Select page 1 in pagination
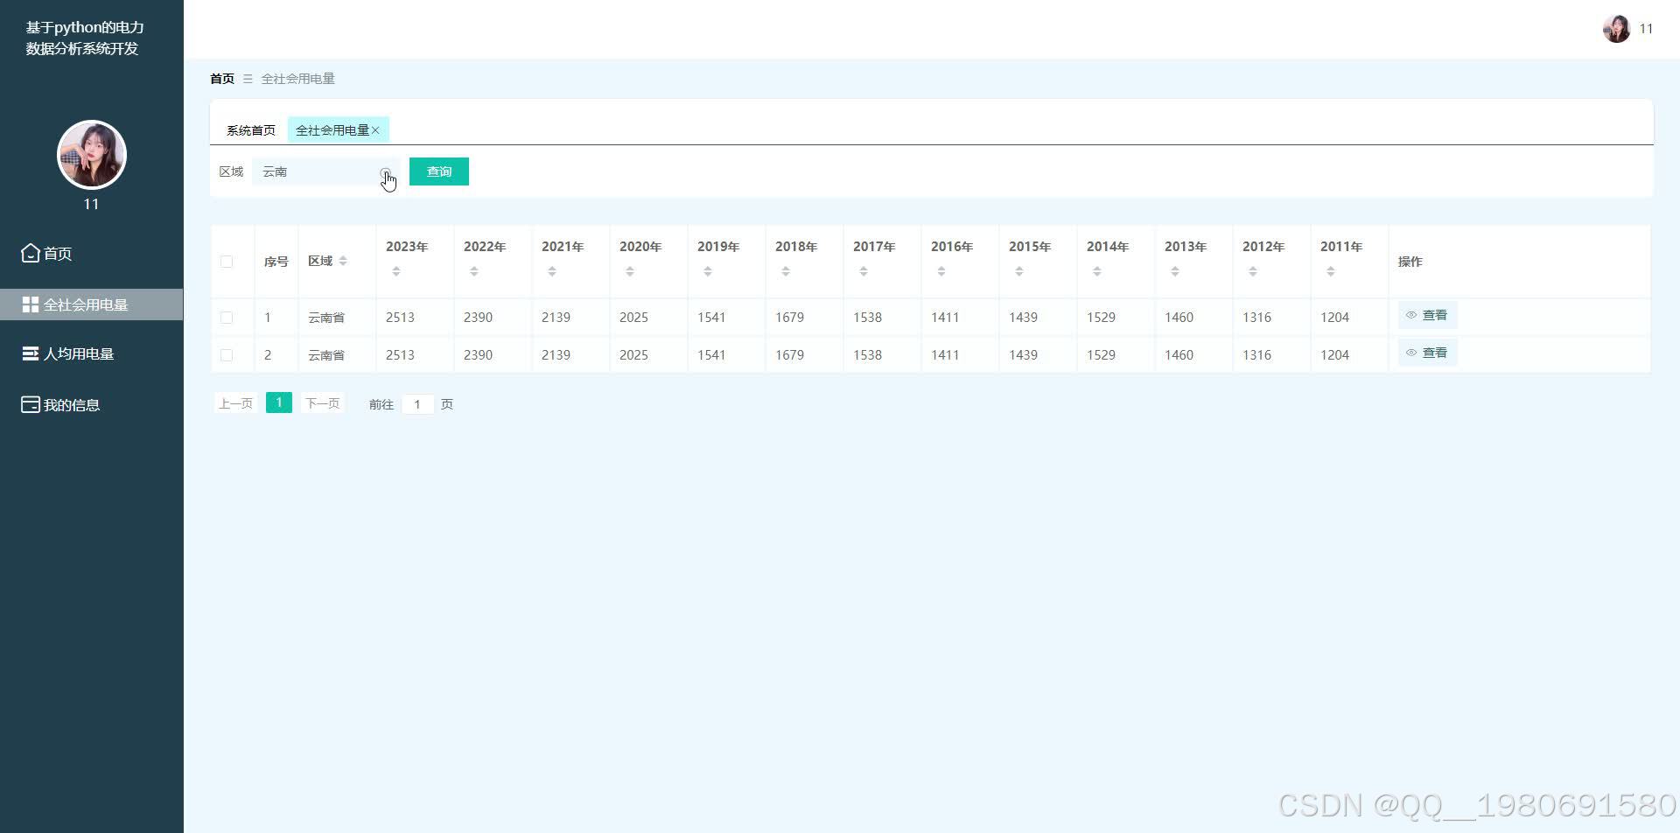The height and width of the screenshot is (833, 1680). 279,402
